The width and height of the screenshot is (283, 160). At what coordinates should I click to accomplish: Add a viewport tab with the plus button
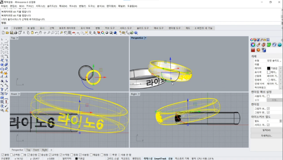51,150
